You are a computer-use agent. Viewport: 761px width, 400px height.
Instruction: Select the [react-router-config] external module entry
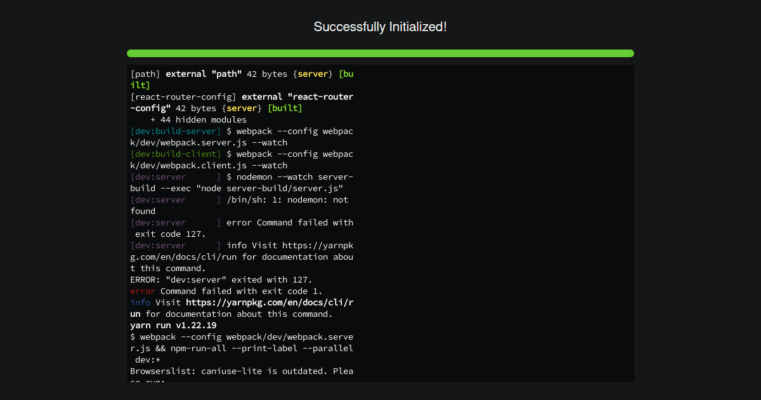tap(241, 102)
